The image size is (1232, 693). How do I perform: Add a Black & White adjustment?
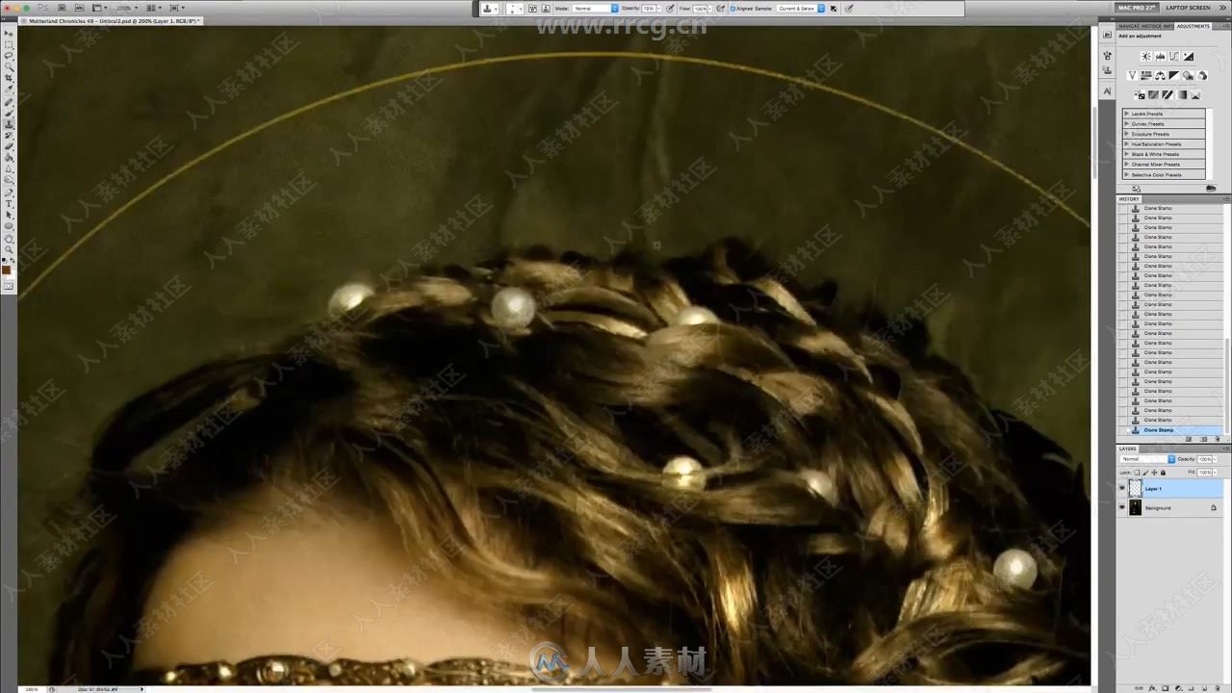click(x=1174, y=75)
